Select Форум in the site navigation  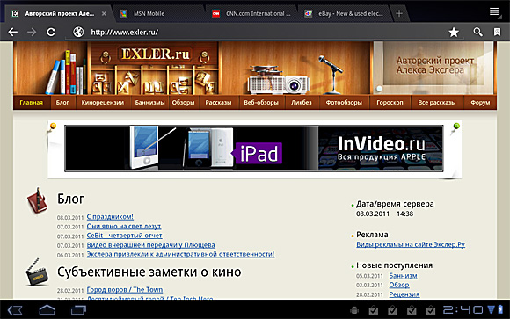(480, 103)
